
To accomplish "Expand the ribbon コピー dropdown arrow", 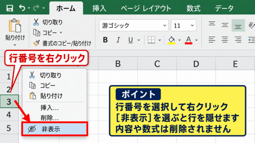I will (x=61, y=33).
